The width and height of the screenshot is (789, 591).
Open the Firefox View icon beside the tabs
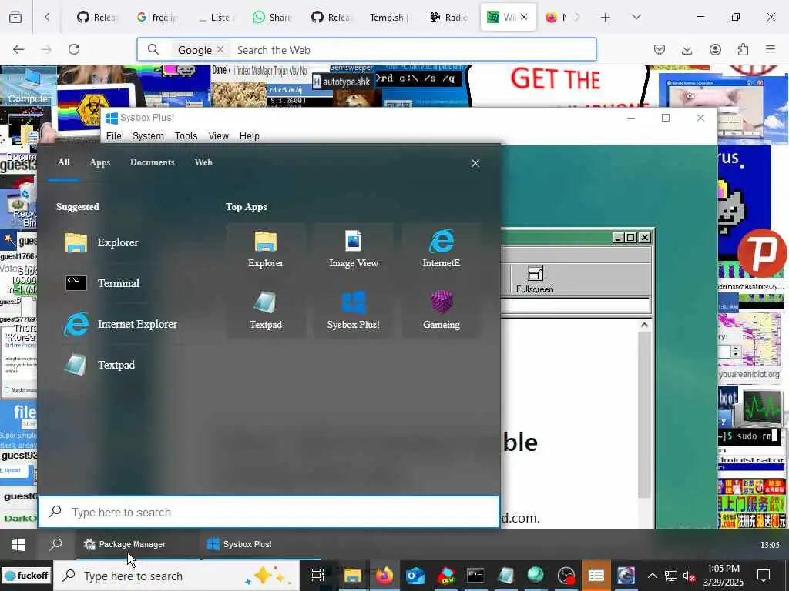point(15,18)
